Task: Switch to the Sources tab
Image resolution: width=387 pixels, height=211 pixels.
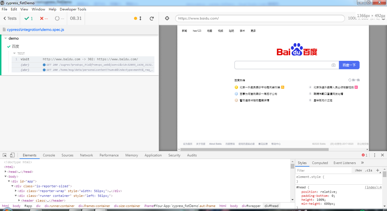Action: pyautogui.click(x=67, y=155)
